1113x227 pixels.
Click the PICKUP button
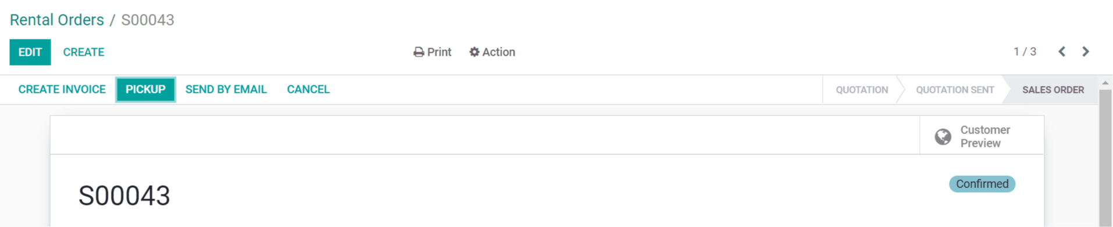pyautogui.click(x=145, y=89)
